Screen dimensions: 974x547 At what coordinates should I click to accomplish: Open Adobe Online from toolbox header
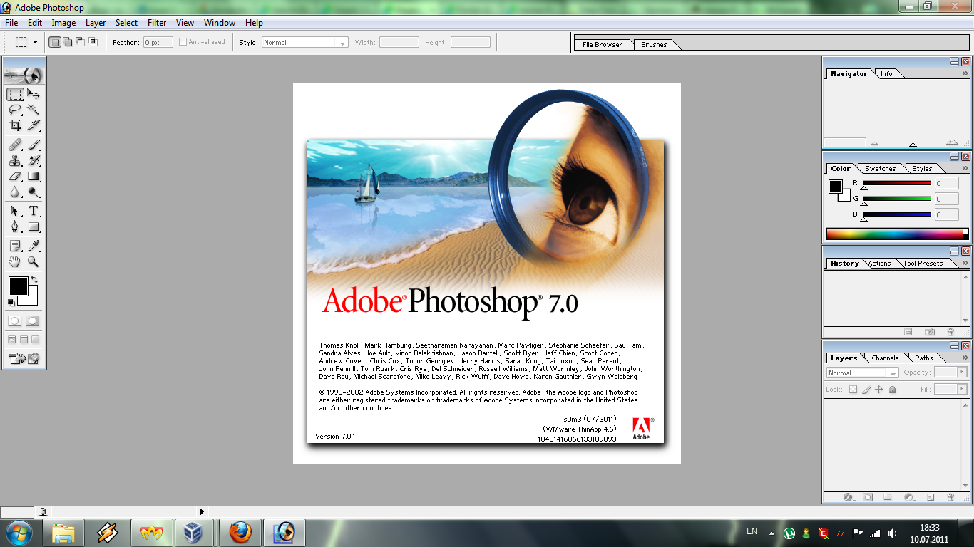coord(24,75)
